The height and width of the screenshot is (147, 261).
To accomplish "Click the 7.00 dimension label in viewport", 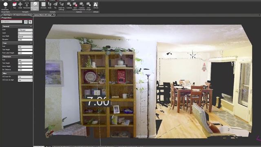I will tap(99, 101).
